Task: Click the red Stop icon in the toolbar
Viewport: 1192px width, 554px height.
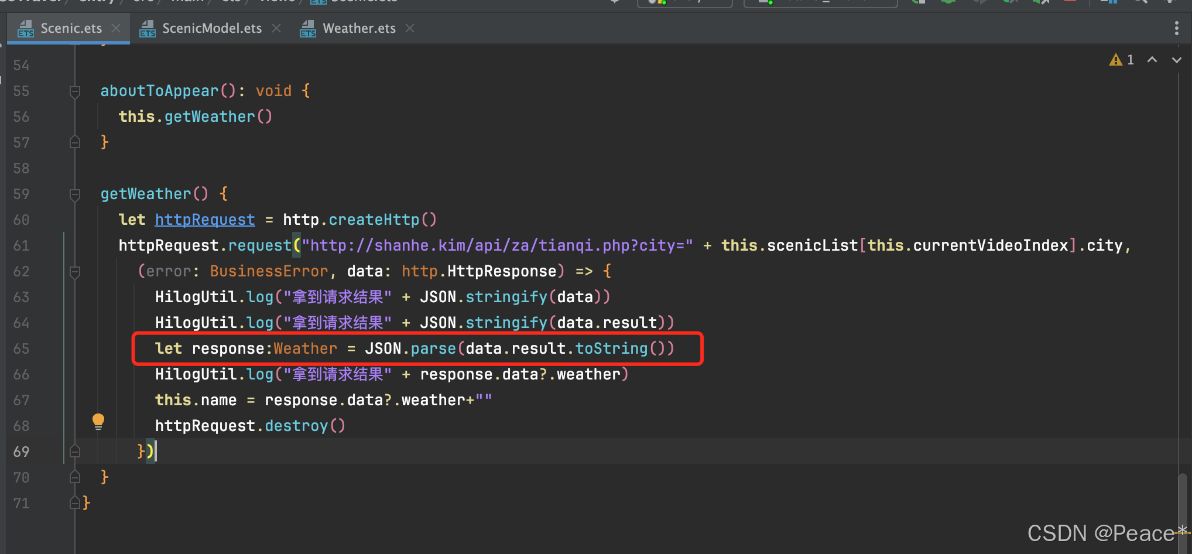Action: (1070, 3)
